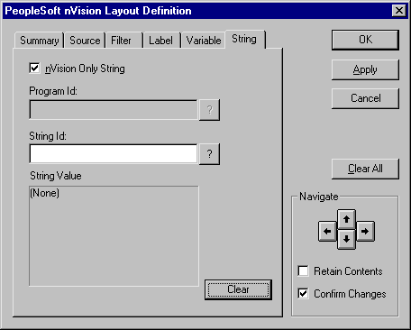This screenshot has height=330, width=411.
Task: Disable Confirm Changes checkbox
Action: point(303,293)
